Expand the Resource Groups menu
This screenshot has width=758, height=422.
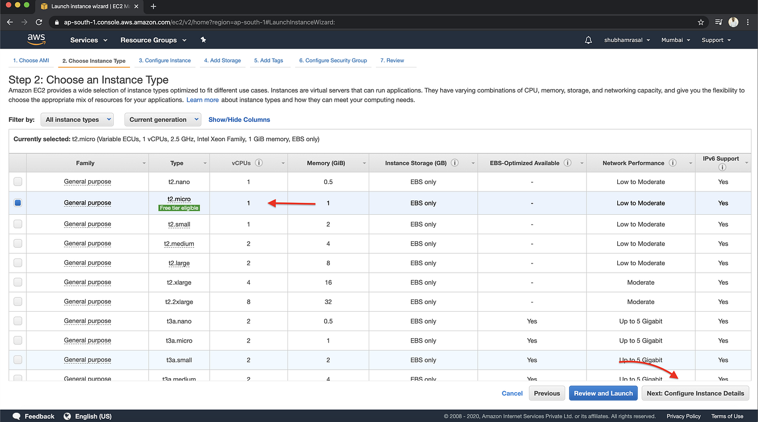tap(153, 40)
